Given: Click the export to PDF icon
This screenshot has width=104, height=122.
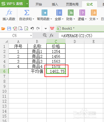Looking at the screenshot, I should click(15, 29).
